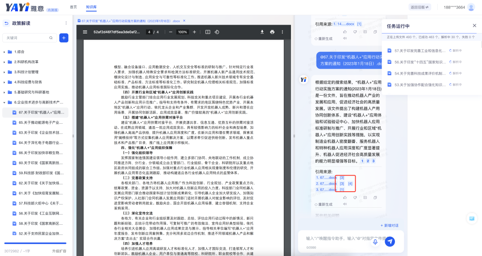This screenshot has height=256, width=482.
Task: Open the PDF viewer sidebar menu icon
Action: pos(85,32)
